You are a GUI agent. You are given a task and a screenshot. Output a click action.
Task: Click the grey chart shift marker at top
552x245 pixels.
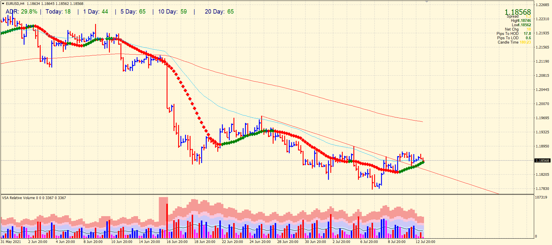click(427, 2)
